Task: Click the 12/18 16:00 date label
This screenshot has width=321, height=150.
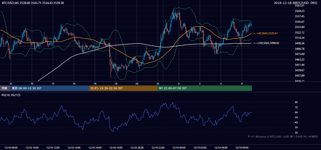Action: coord(95,148)
